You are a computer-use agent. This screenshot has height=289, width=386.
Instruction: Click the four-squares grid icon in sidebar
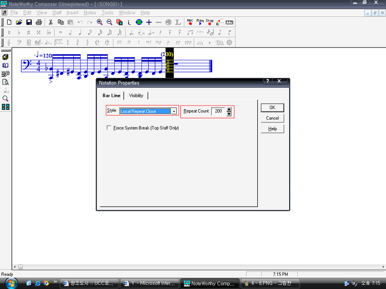coord(6,107)
